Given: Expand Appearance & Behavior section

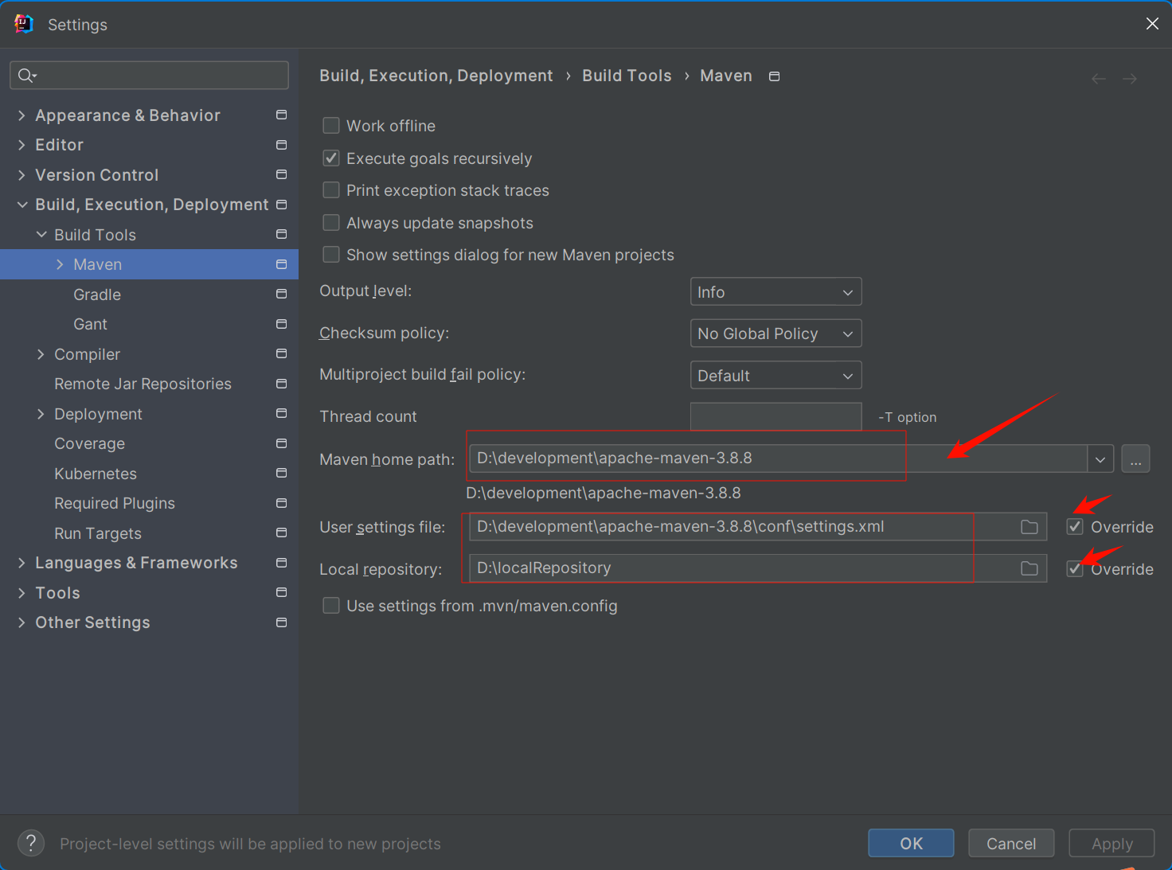Looking at the screenshot, I should (x=21, y=115).
